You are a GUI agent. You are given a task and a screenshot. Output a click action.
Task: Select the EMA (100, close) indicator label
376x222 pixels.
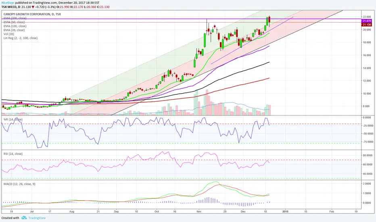pos(15,26)
